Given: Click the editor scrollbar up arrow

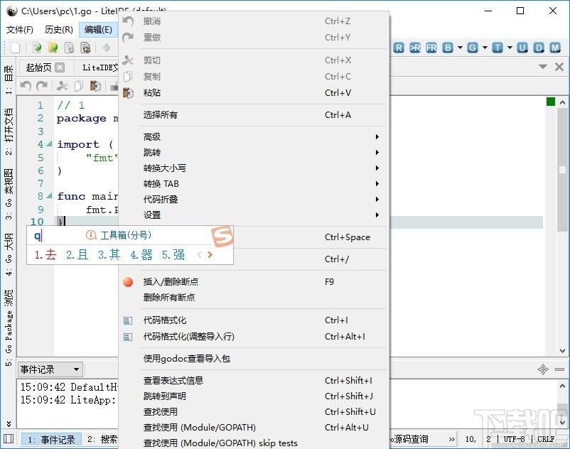Looking at the screenshot, I should (562, 102).
